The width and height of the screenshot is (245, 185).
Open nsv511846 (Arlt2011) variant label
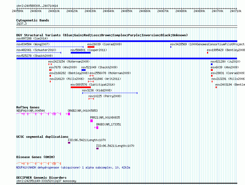coord(104,79)
